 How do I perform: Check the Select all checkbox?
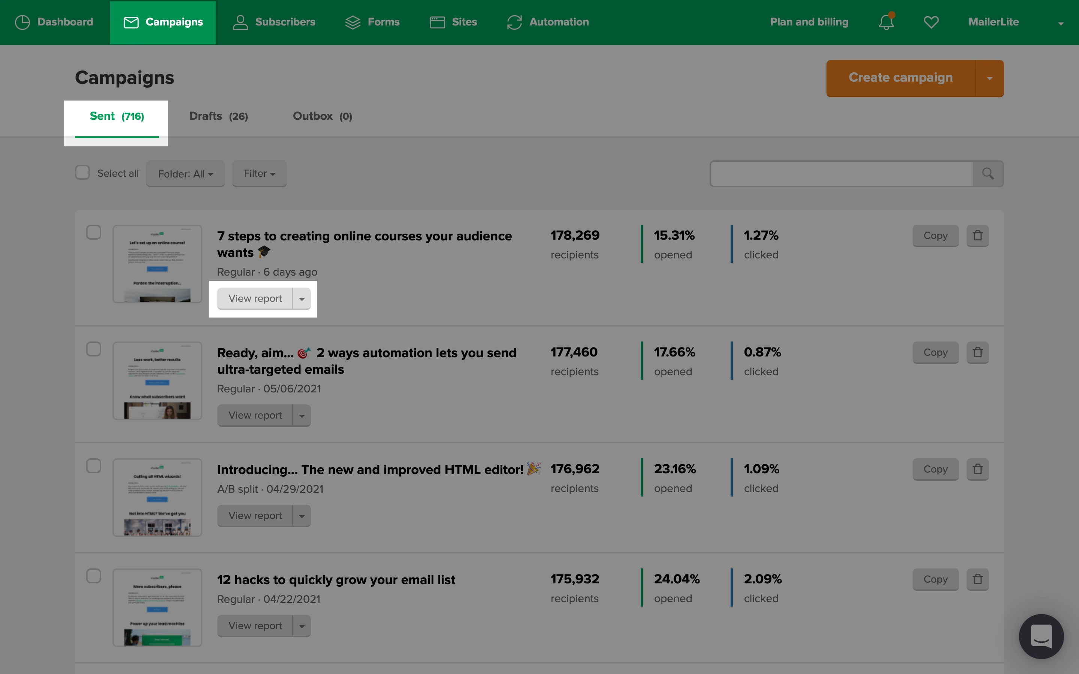click(x=82, y=173)
